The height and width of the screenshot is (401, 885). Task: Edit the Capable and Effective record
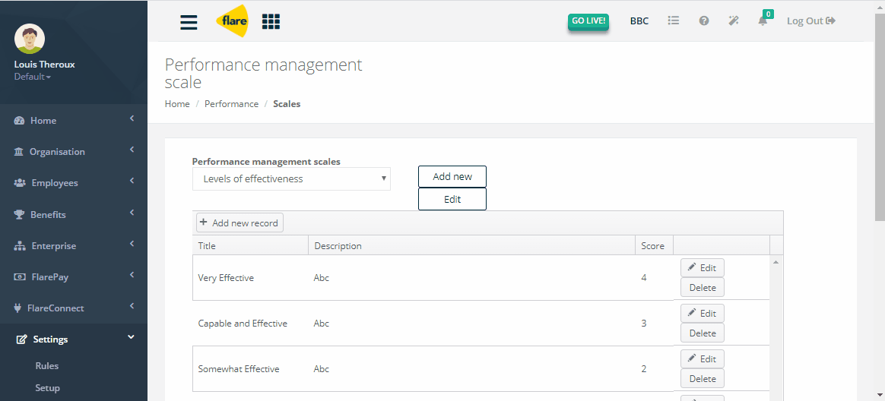point(702,314)
